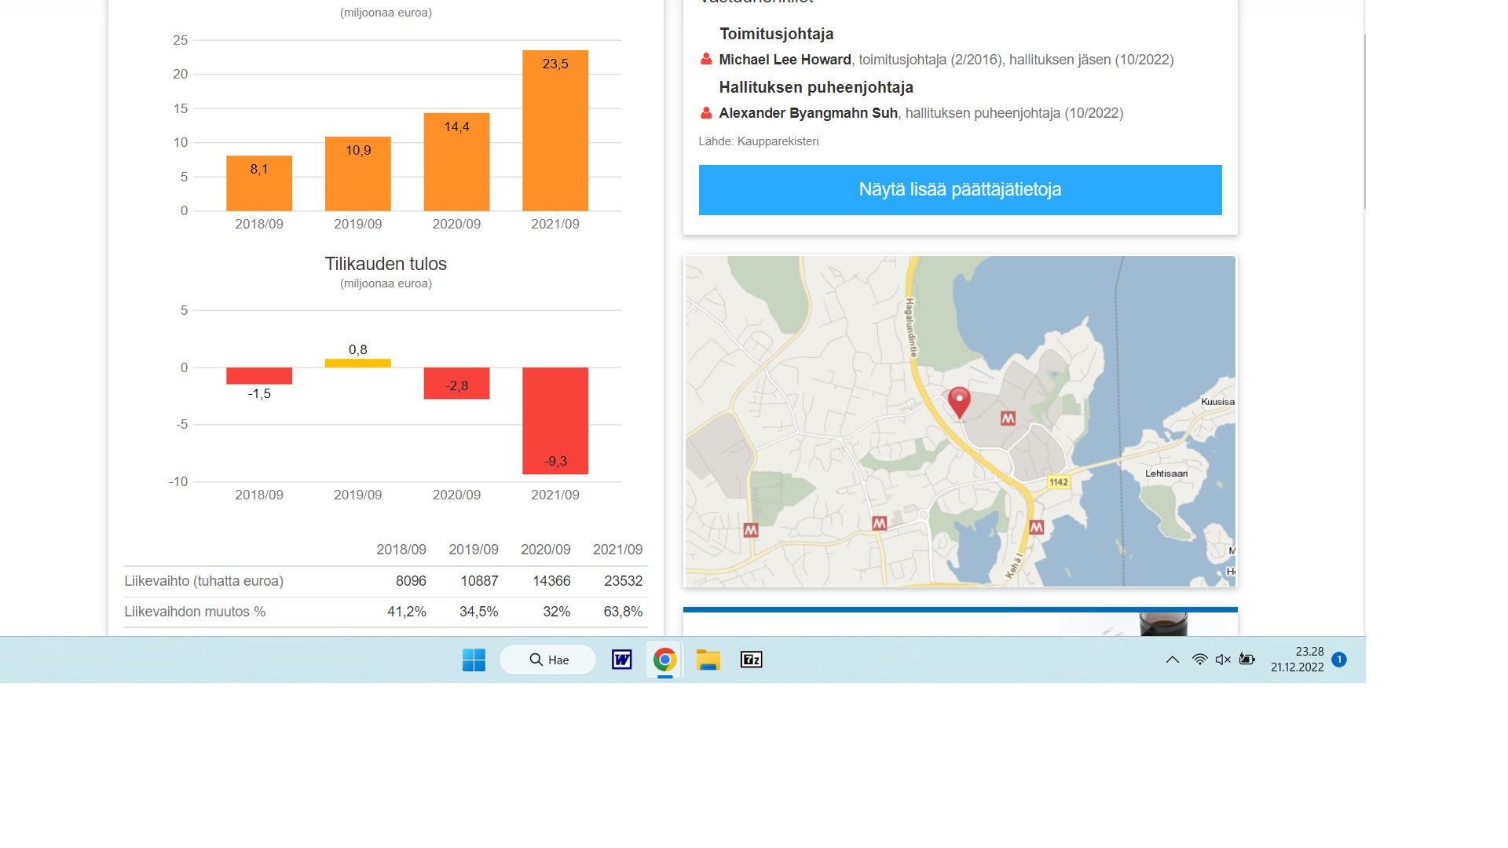Open the Word taskbar icon
Viewport: 1508px width, 848px height.
click(x=622, y=660)
